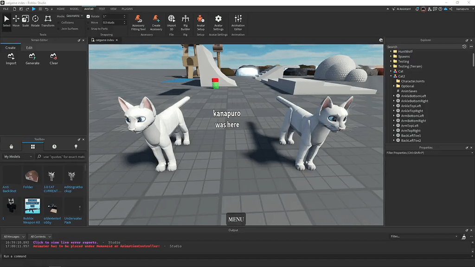
Task: Open the Animation Editor
Action: pos(238,22)
